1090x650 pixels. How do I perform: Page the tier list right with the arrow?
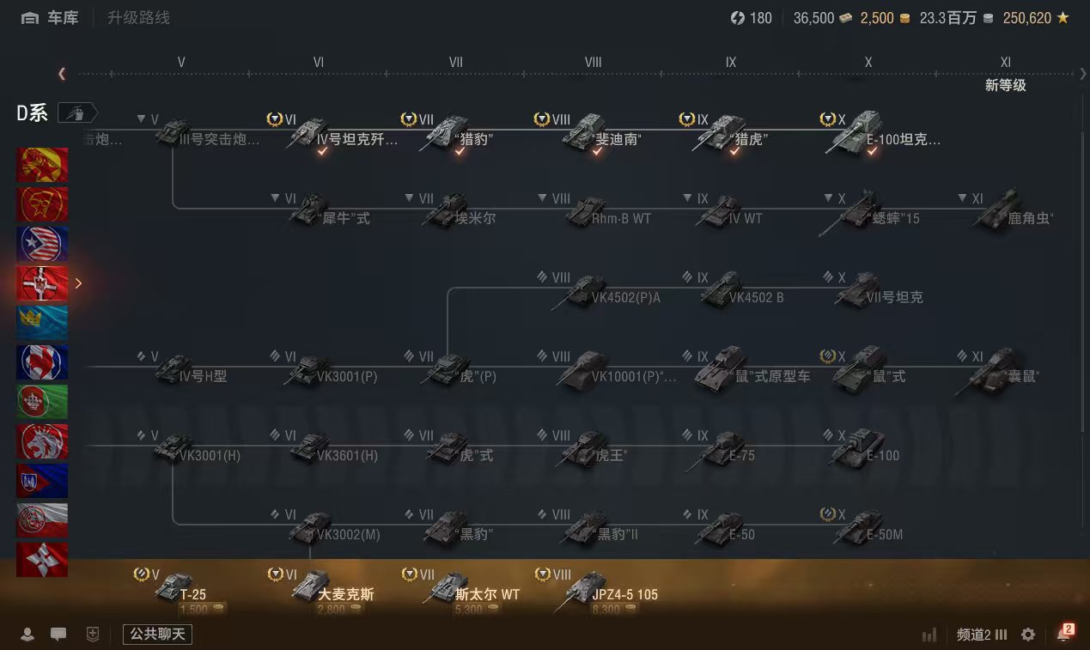(x=1083, y=74)
